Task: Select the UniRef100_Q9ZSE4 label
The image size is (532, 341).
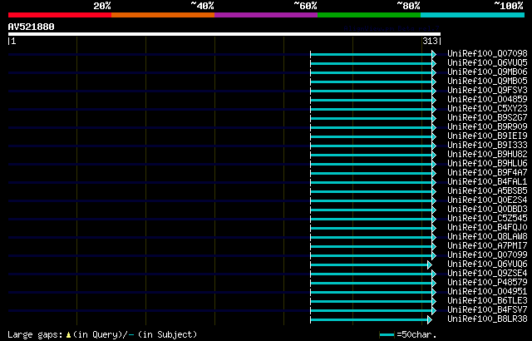Action: 487,274
